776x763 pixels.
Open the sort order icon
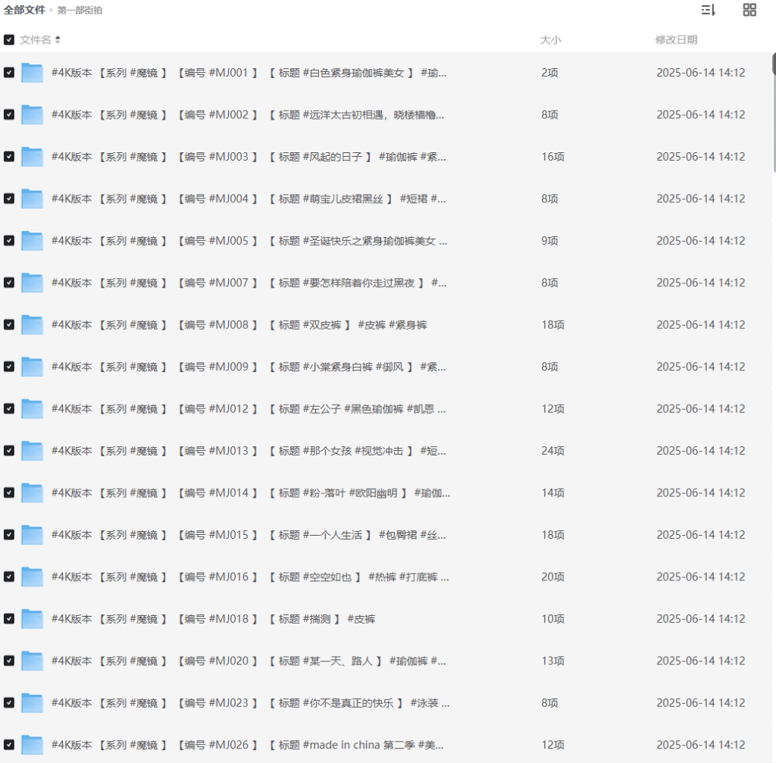709,10
